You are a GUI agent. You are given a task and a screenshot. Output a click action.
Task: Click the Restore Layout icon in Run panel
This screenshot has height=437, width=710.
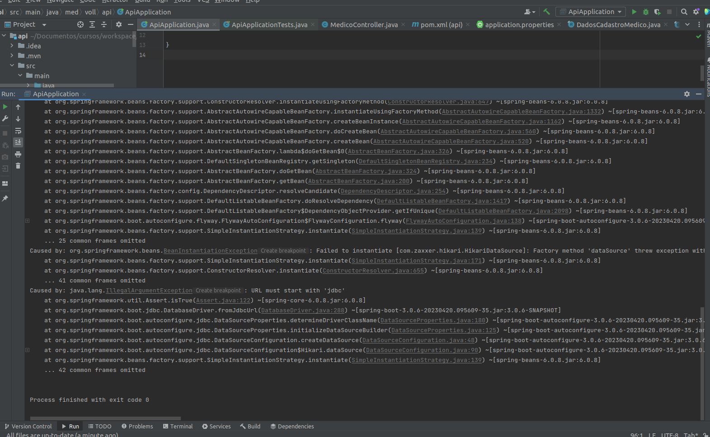(5, 183)
